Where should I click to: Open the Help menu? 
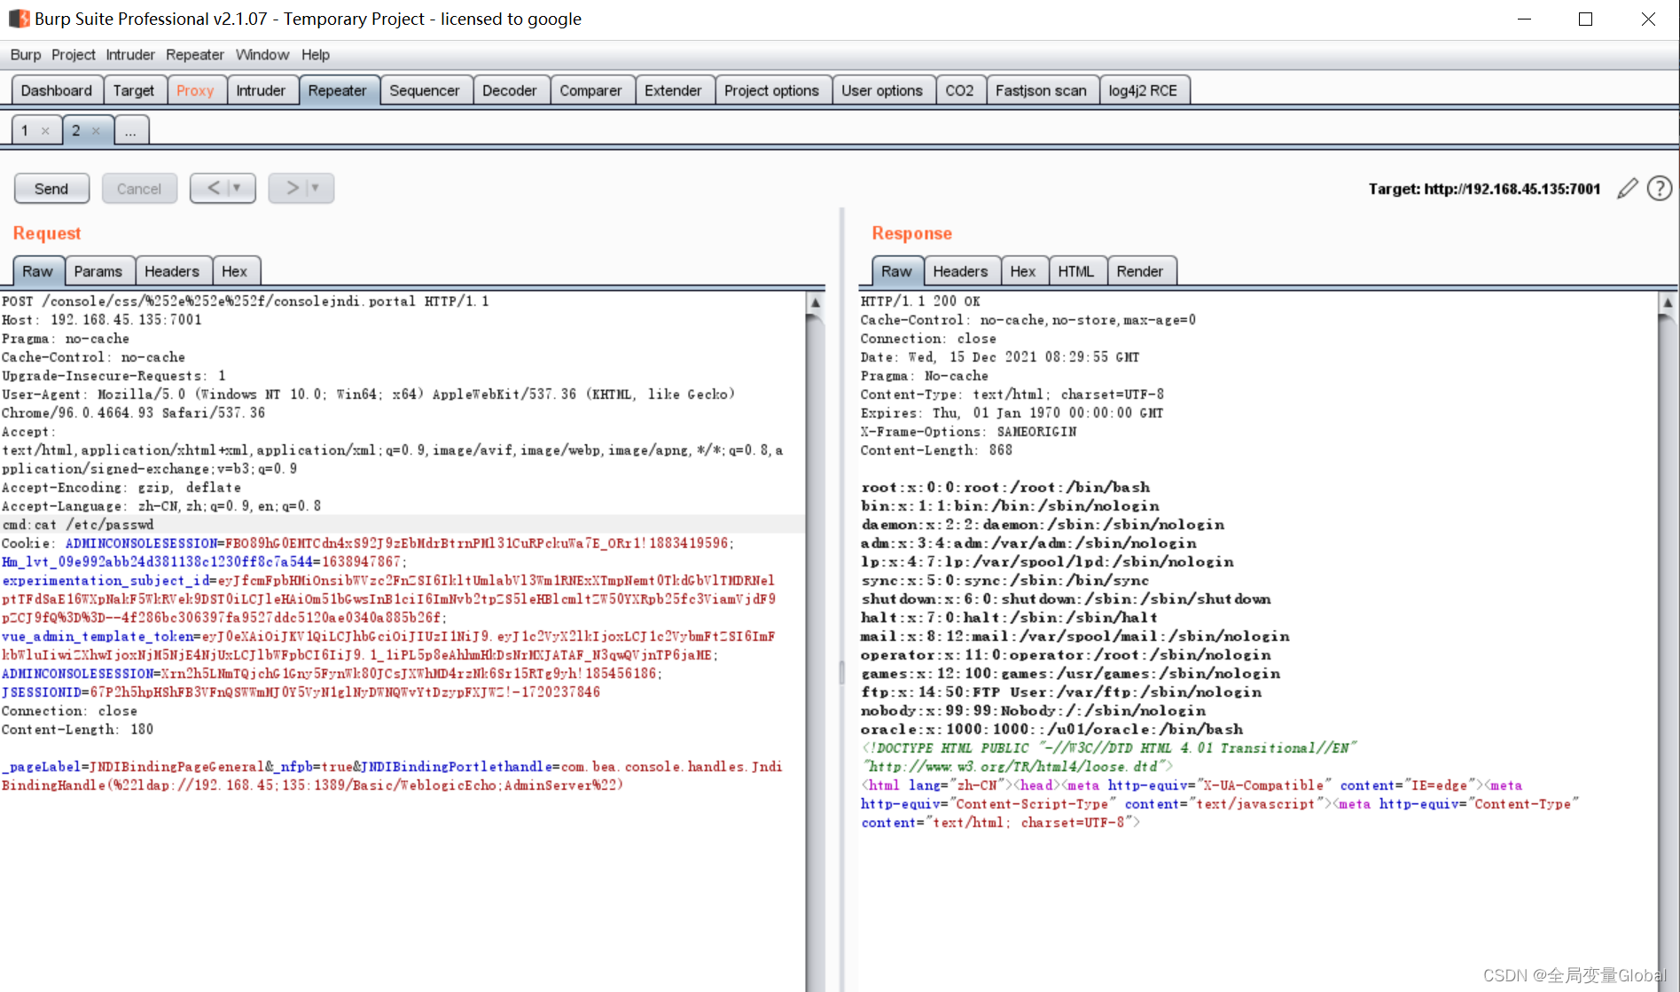[x=315, y=55]
